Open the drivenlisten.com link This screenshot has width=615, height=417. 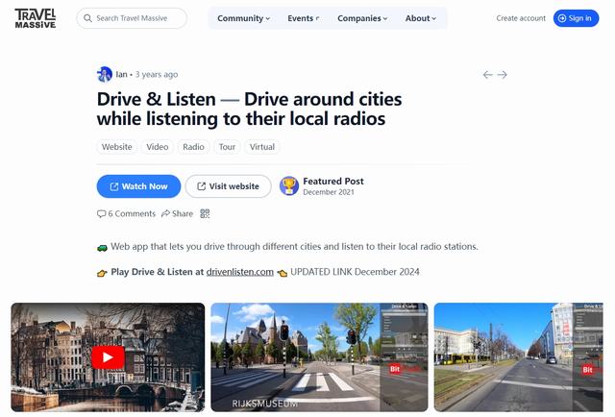(x=240, y=272)
